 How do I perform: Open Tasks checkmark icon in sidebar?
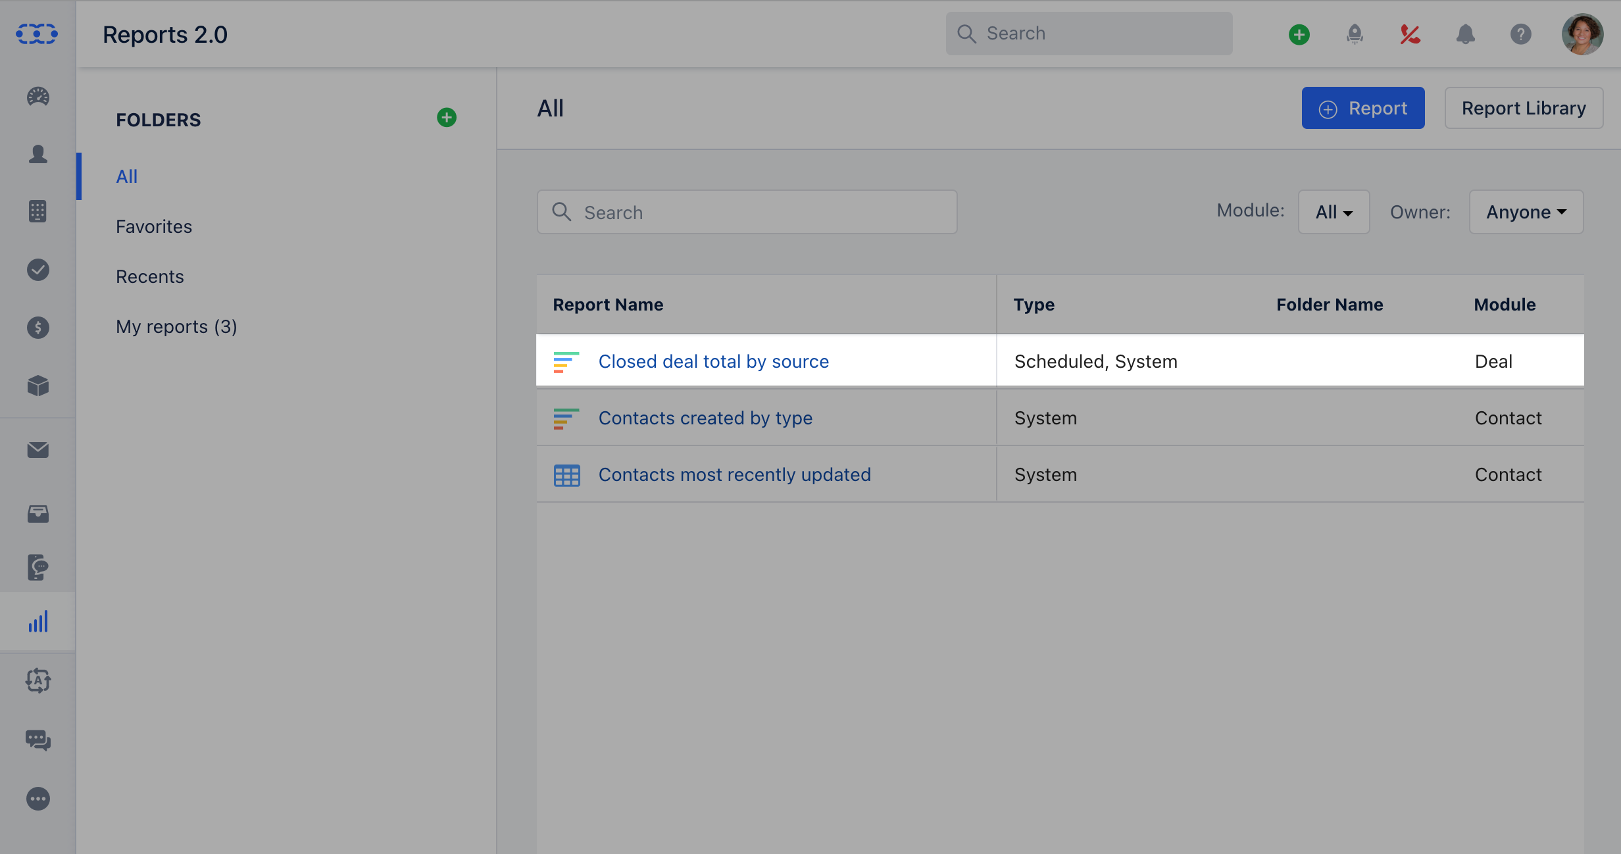tap(37, 270)
